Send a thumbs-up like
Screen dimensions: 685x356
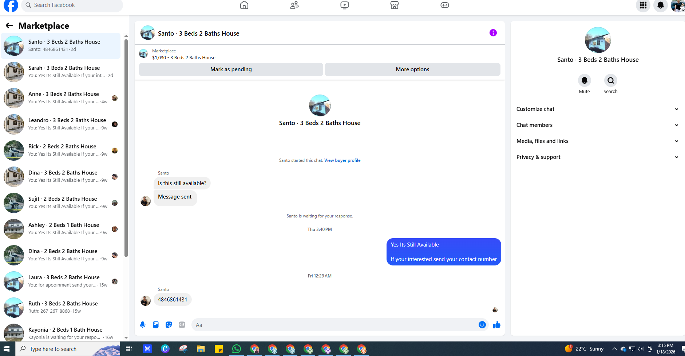coord(497,325)
